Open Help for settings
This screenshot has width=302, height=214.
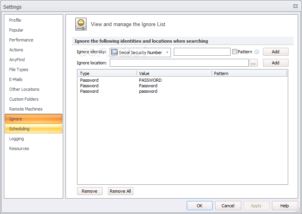(285, 206)
